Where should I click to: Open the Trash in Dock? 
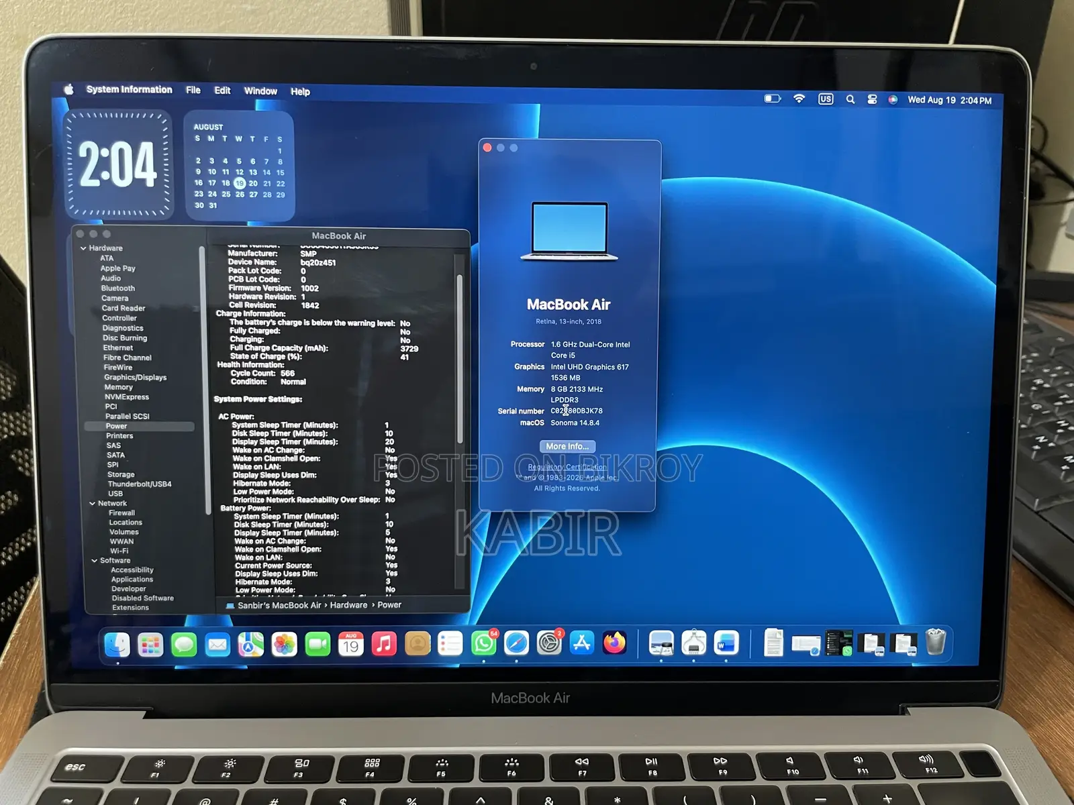click(935, 642)
